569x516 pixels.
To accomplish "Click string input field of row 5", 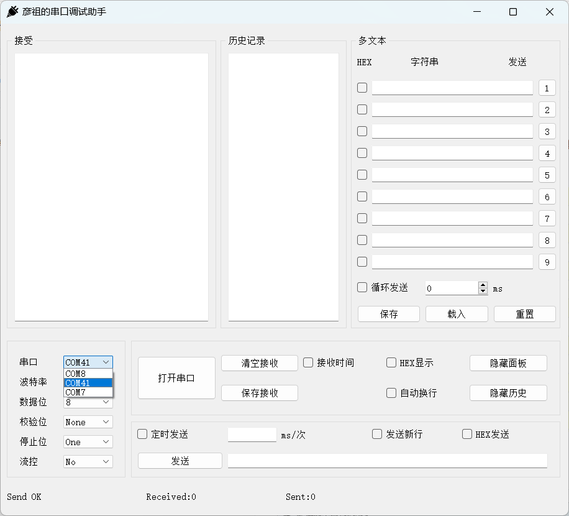I will coord(452,175).
